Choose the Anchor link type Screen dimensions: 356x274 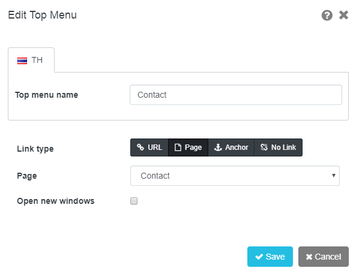point(231,147)
